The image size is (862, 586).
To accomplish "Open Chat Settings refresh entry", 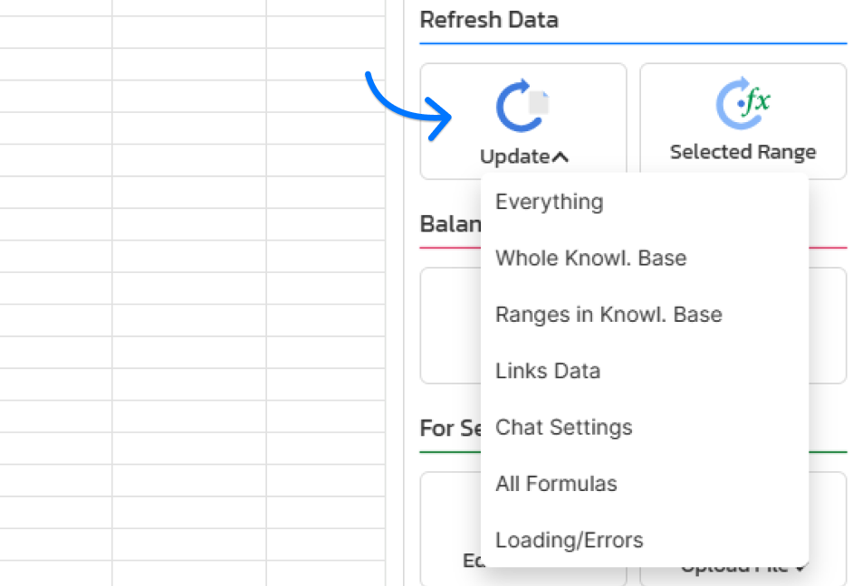I will click(x=563, y=427).
